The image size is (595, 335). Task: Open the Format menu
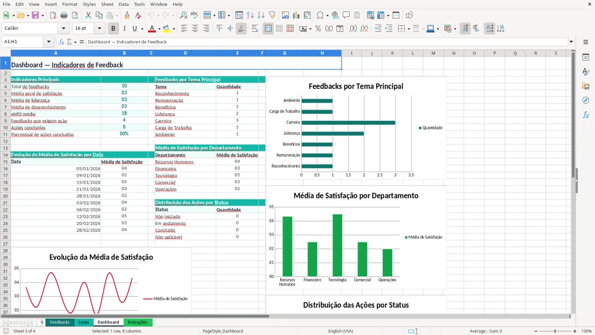click(x=69, y=4)
